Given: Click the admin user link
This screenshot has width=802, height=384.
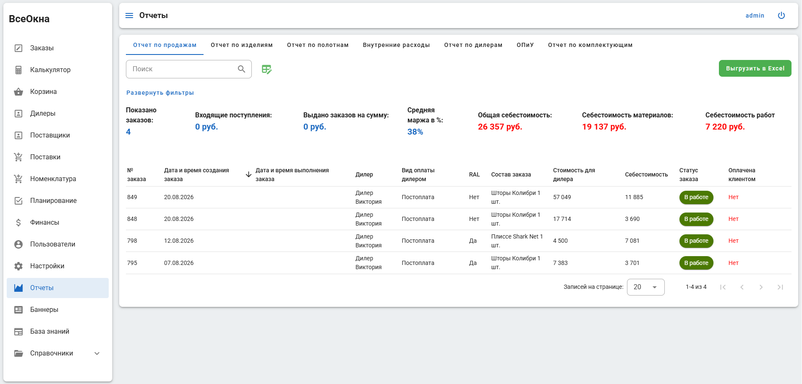Looking at the screenshot, I should pyautogui.click(x=755, y=16).
